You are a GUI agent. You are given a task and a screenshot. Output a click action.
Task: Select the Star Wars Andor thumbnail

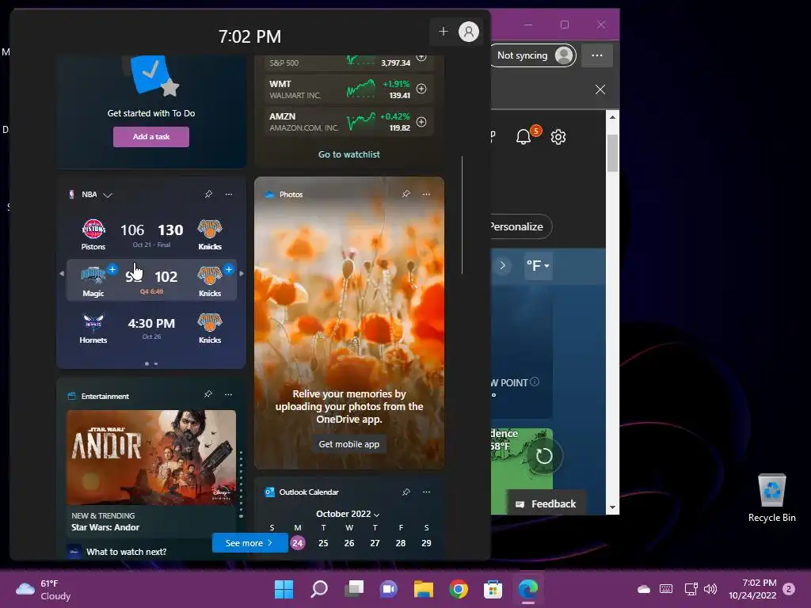click(151, 457)
